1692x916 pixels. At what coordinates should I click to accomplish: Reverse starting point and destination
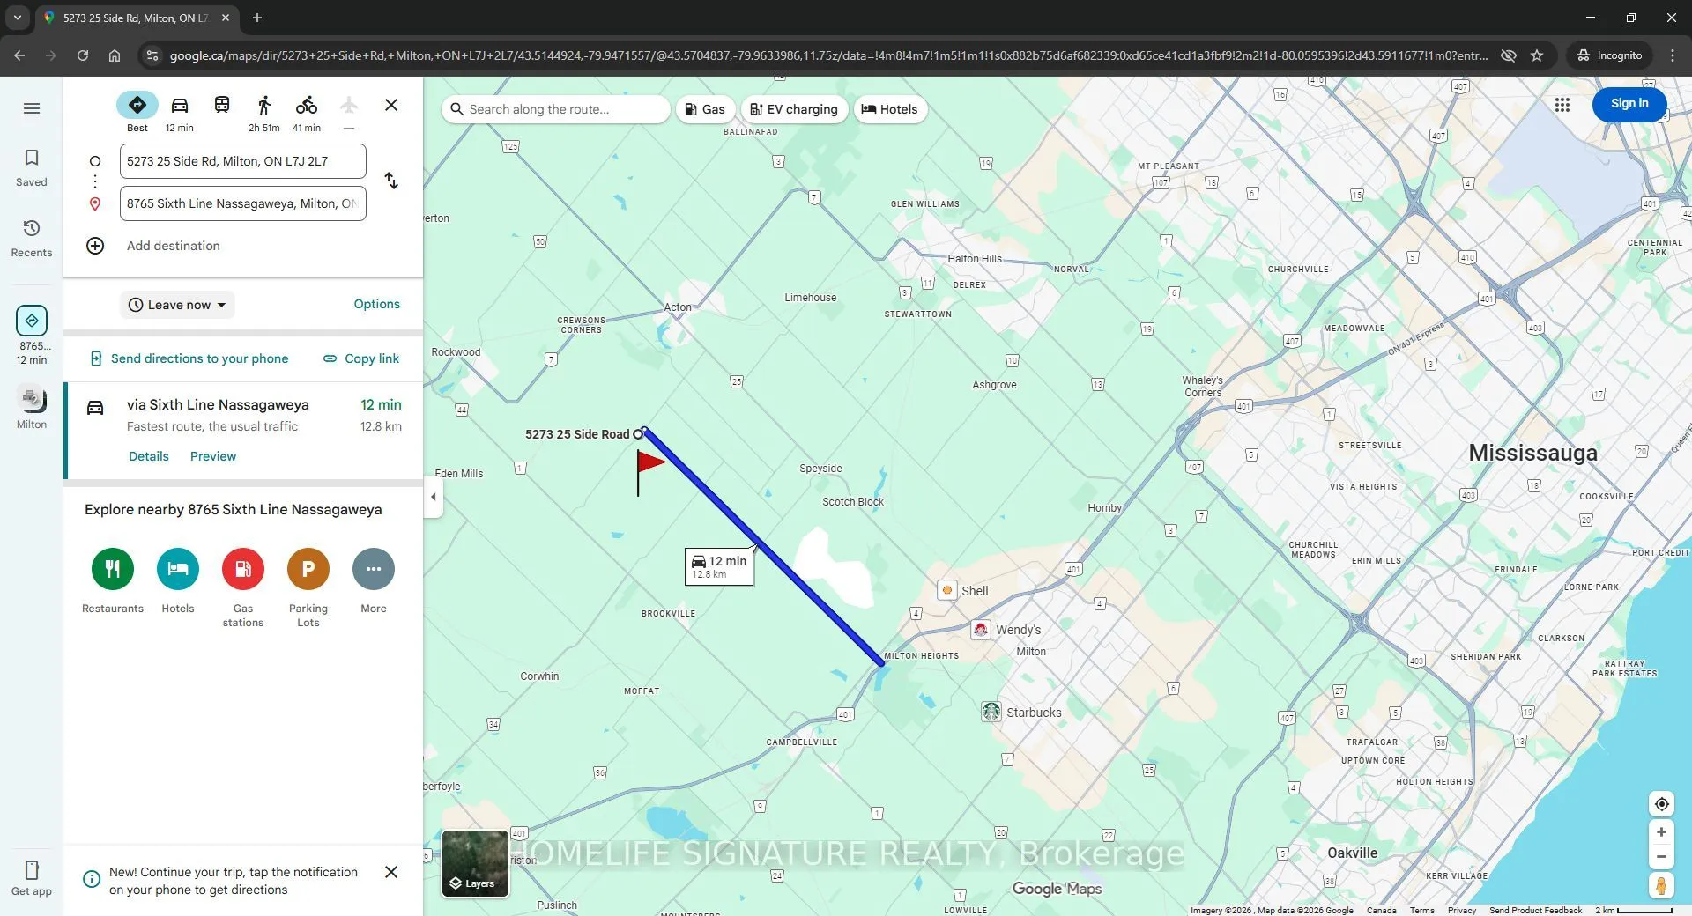click(391, 181)
